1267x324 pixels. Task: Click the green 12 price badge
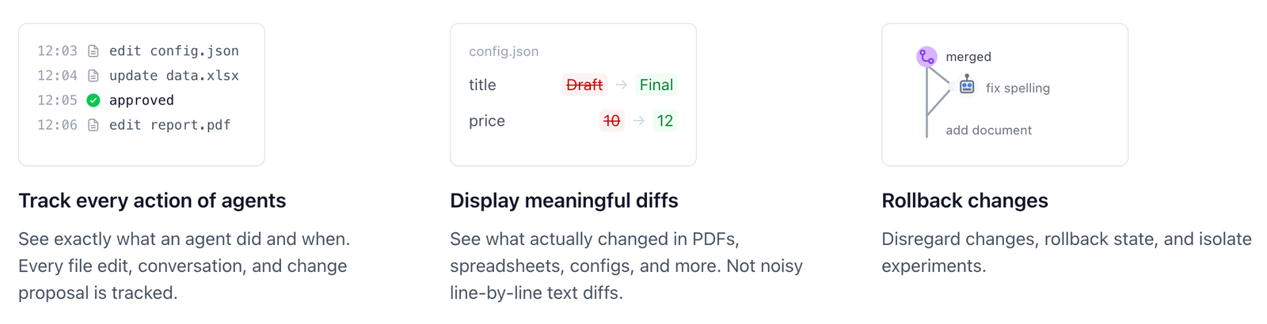tap(665, 121)
